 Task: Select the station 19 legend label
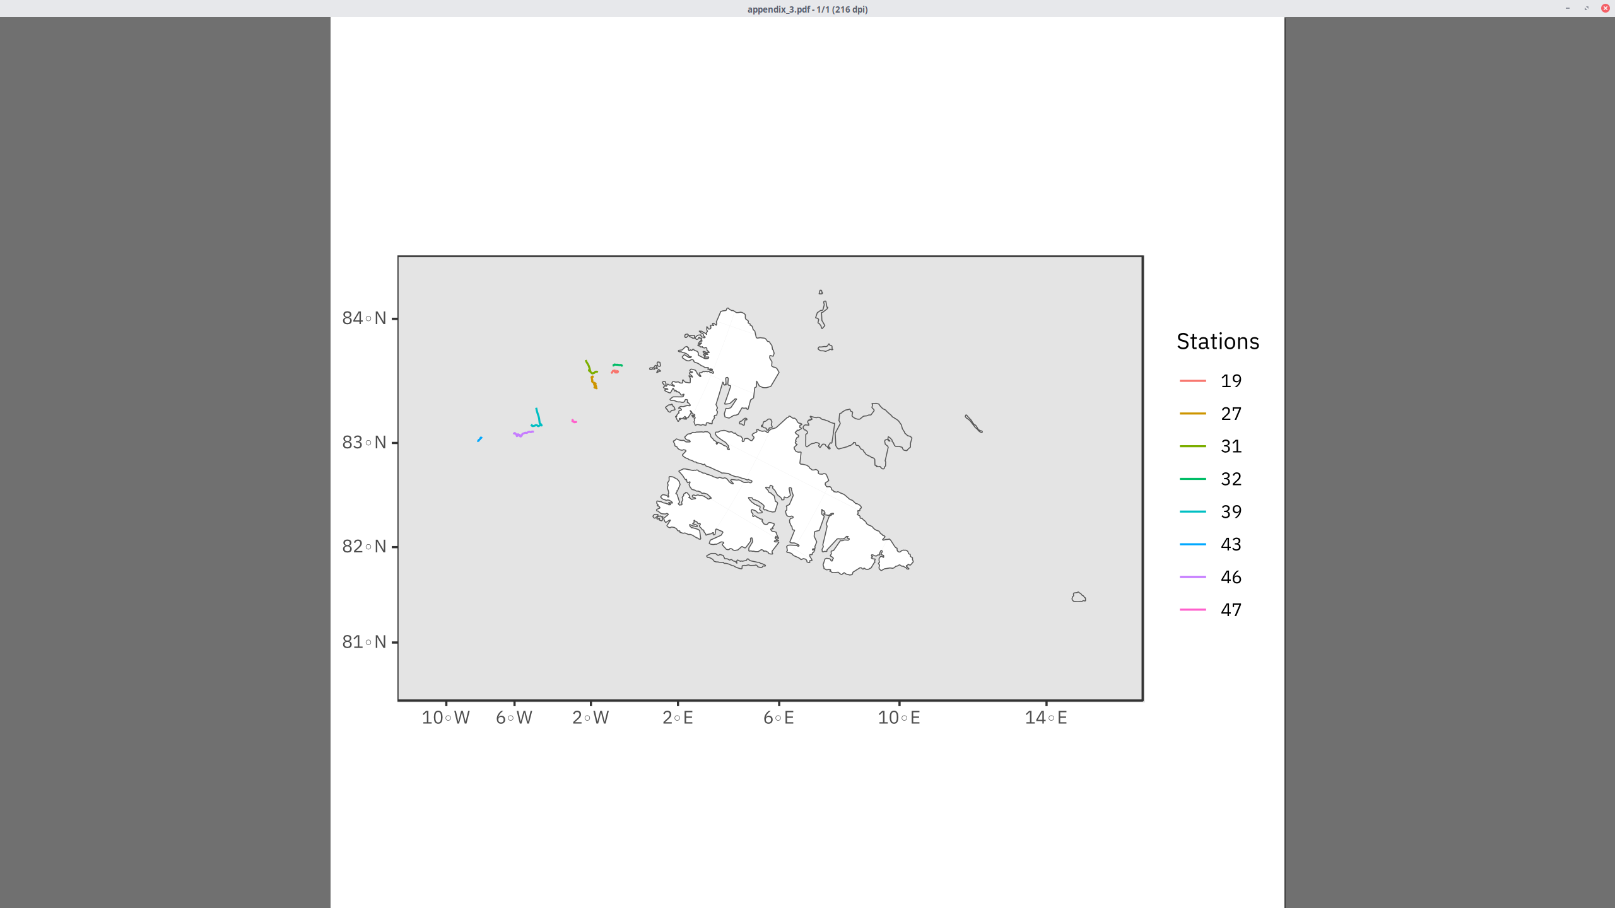coord(1231,381)
